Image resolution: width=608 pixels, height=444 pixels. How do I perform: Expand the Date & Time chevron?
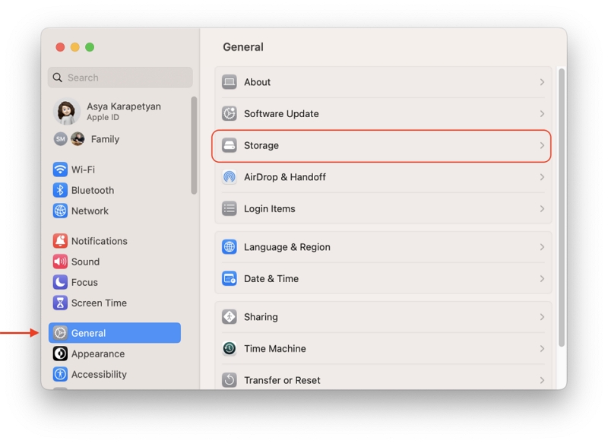point(542,278)
